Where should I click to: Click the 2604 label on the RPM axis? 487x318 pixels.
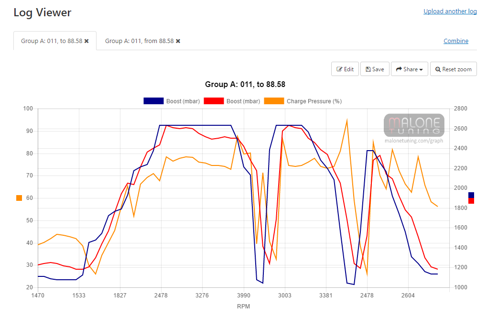click(x=408, y=296)
